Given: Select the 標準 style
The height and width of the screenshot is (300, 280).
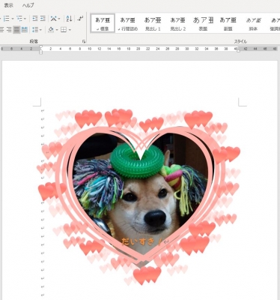Looking at the screenshot, I should point(103,23).
